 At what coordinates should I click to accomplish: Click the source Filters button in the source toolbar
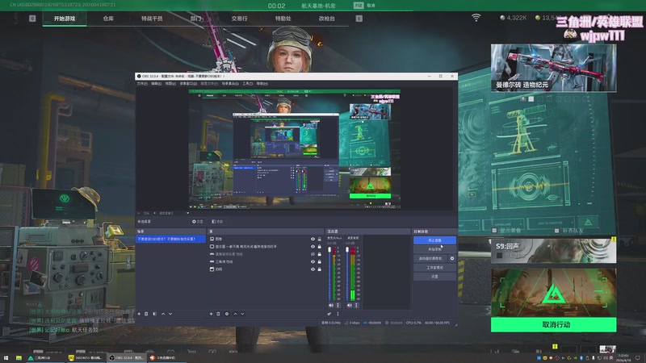(217, 221)
